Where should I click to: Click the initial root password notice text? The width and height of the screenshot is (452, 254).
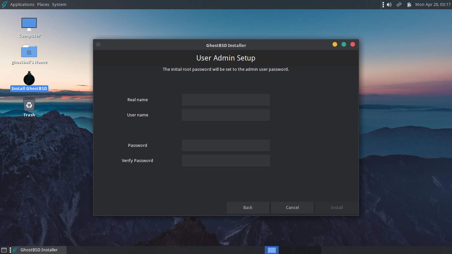[x=226, y=69]
